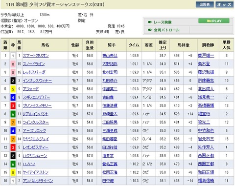Select trainer 福島信晴
The height and width of the screenshot is (186, 235).
tap(206, 181)
